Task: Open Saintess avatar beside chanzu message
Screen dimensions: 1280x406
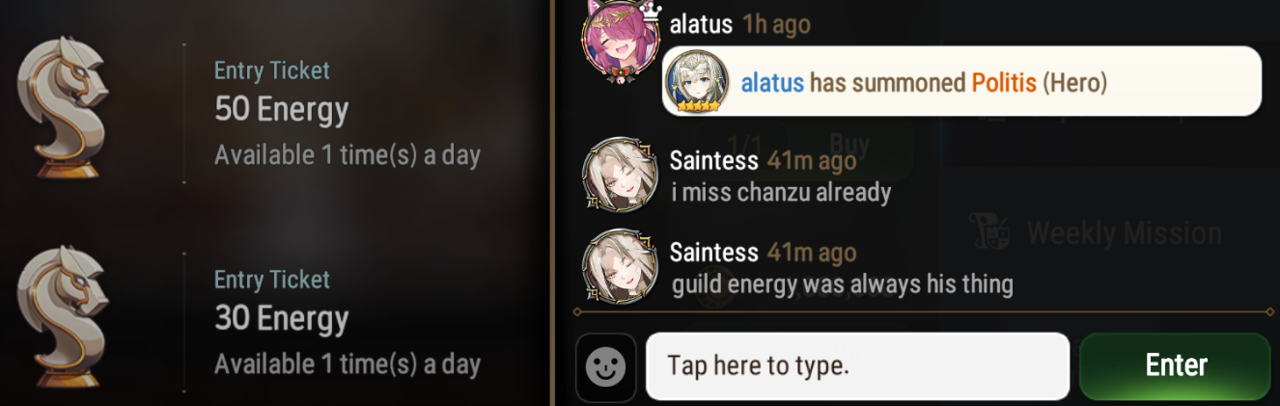Action: (x=621, y=176)
